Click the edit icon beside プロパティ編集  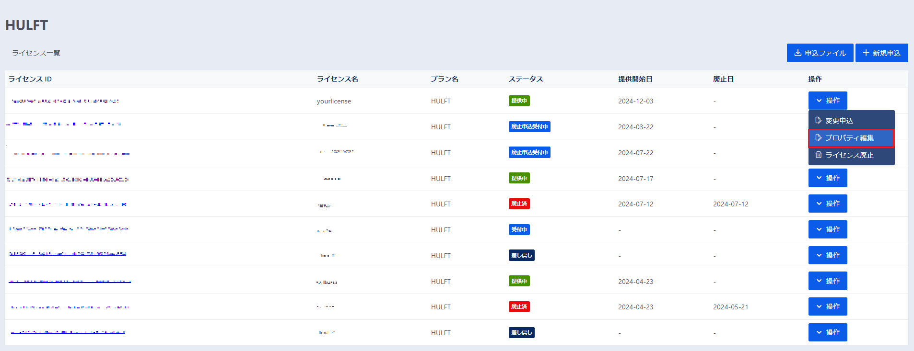pos(819,138)
